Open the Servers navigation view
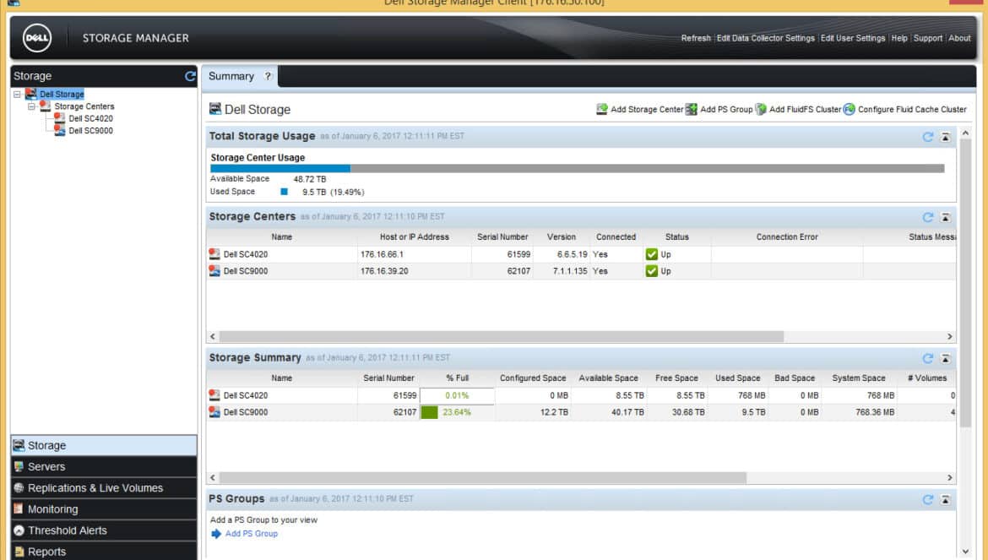This screenshot has width=988, height=560. pos(104,467)
